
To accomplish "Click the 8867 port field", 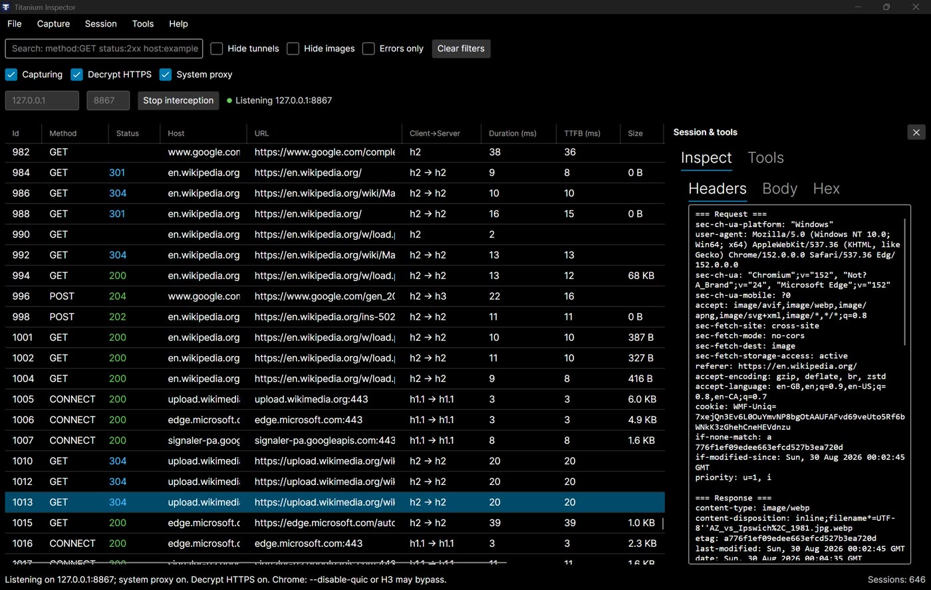I will (108, 100).
